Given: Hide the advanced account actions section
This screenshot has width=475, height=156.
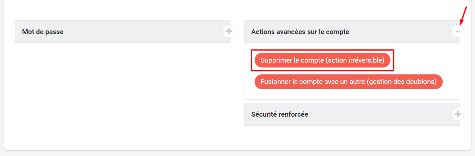Looking at the screenshot, I should (458, 31).
